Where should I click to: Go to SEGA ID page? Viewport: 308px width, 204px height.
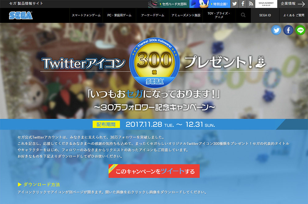coord(265,15)
